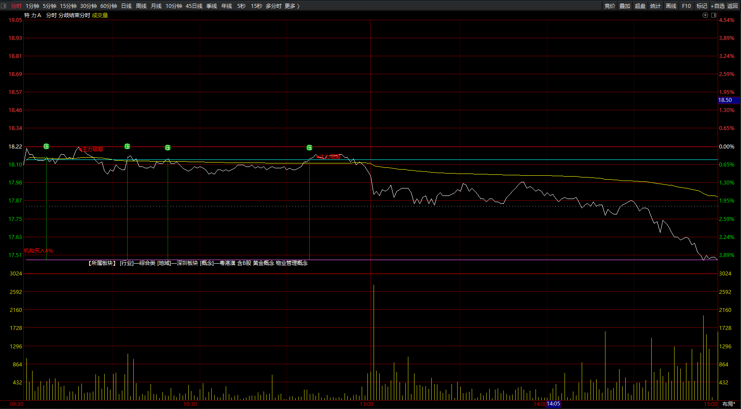Click the first red 主力吸筹 annotation

tap(92, 149)
